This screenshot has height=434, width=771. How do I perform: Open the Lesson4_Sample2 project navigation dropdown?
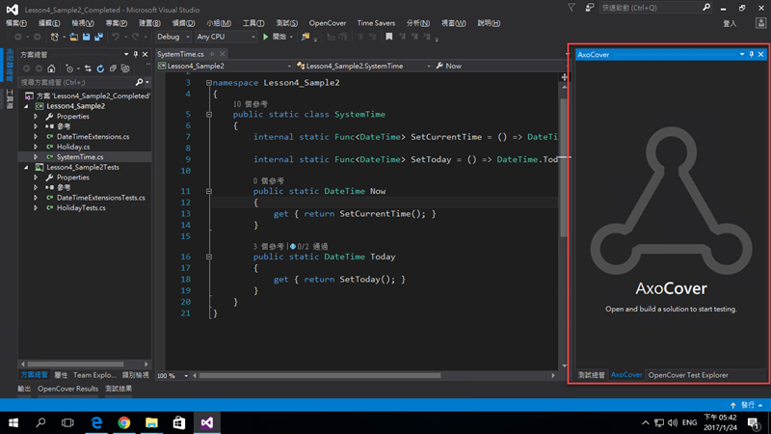pyautogui.click(x=225, y=66)
